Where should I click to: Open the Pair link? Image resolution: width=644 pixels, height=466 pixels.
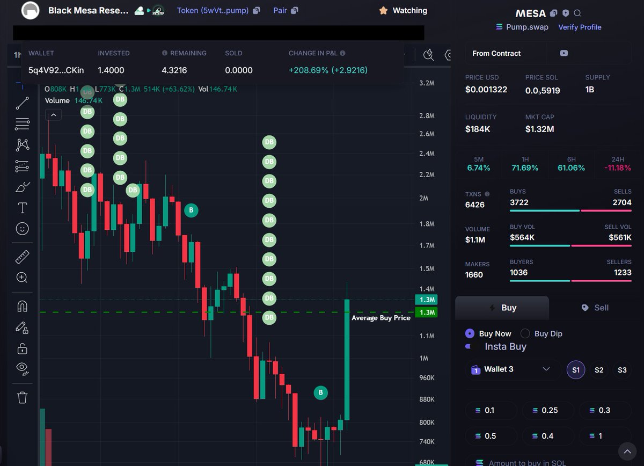point(280,11)
